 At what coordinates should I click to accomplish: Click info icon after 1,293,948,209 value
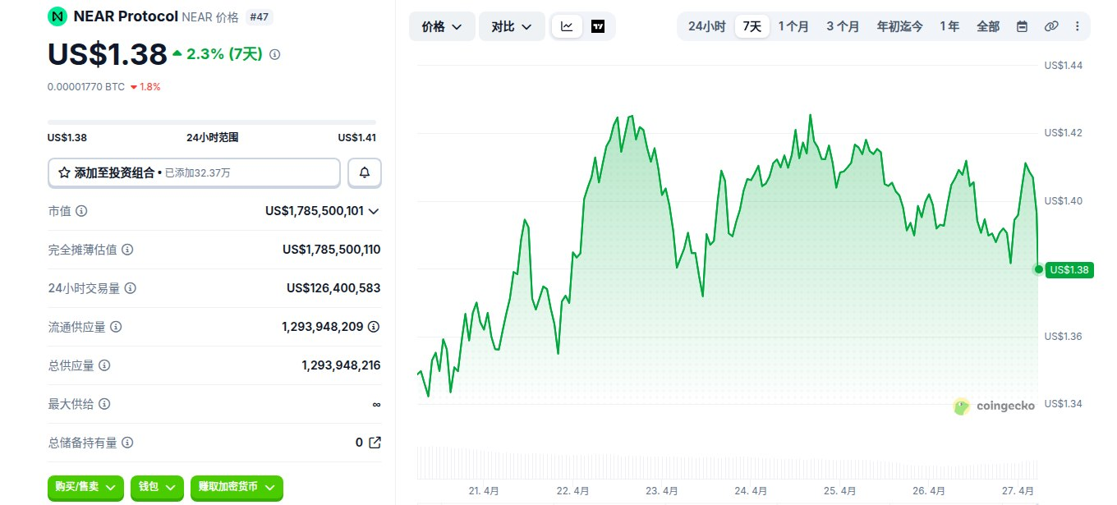374,327
